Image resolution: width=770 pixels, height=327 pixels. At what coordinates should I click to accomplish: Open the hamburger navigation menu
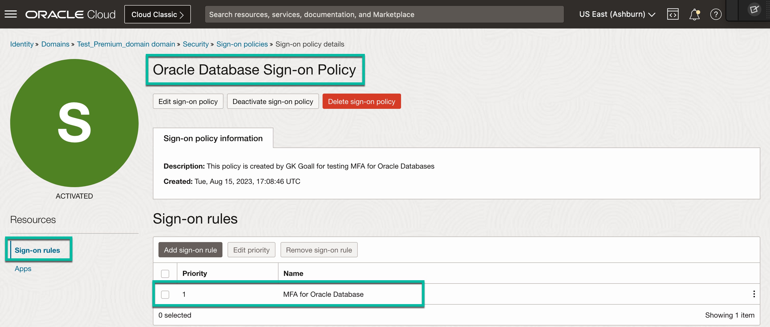coord(11,14)
